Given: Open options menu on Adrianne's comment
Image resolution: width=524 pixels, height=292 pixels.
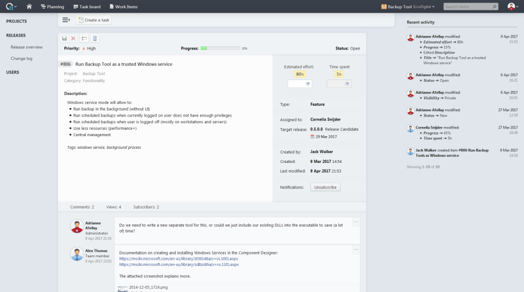Looking at the screenshot, I should pos(356,222).
